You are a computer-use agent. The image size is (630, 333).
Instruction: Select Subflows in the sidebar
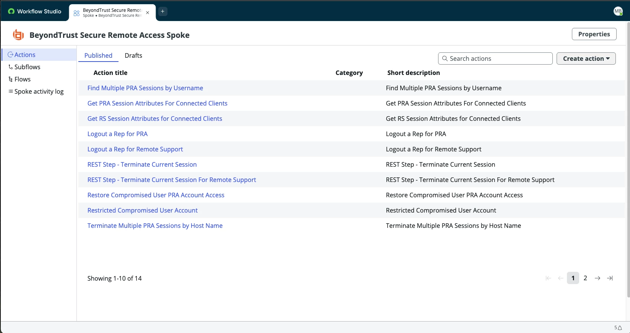pyautogui.click(x=39, y=67)
